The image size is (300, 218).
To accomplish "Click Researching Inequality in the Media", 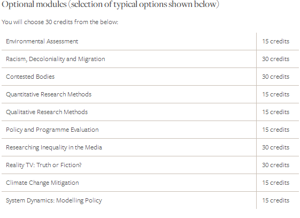I will (54, 147).
